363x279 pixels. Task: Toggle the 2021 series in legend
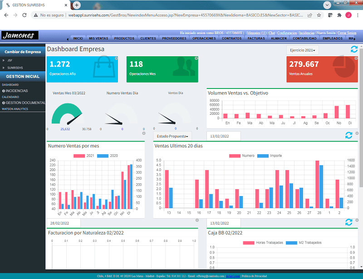(86, 156)
